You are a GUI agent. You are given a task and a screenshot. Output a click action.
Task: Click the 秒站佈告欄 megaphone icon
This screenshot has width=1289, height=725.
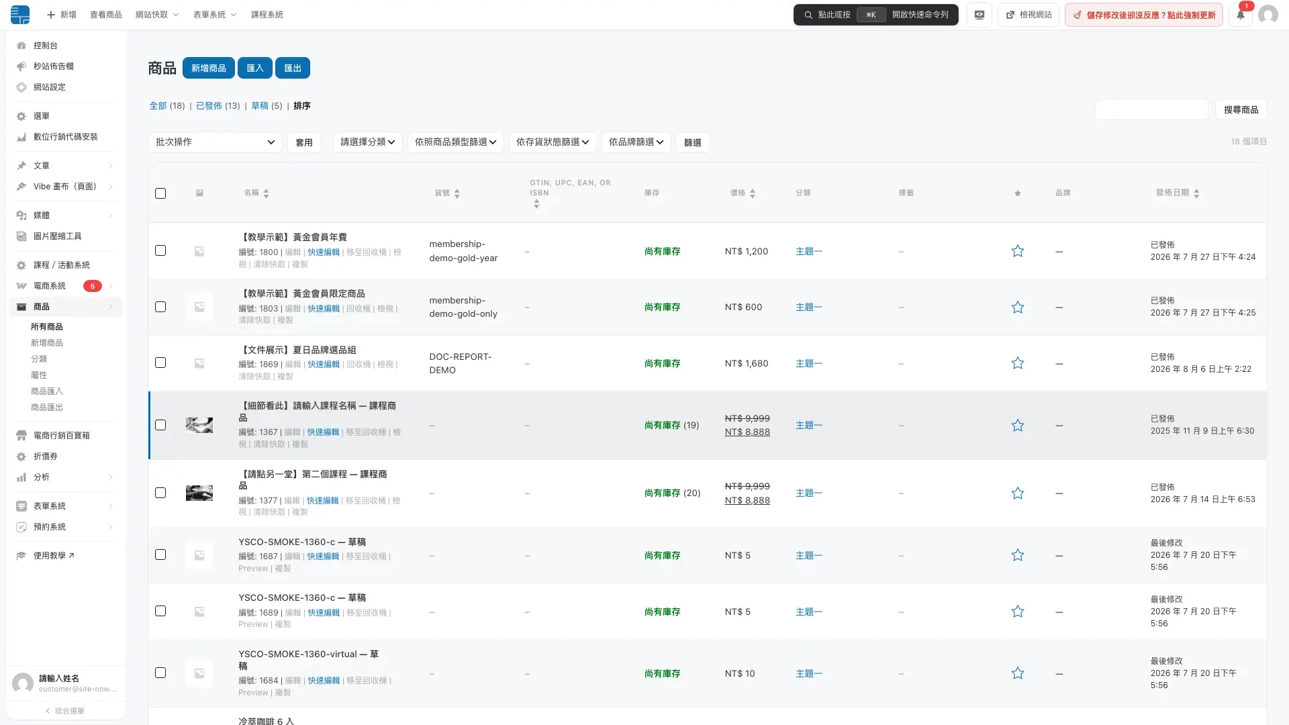21,66
